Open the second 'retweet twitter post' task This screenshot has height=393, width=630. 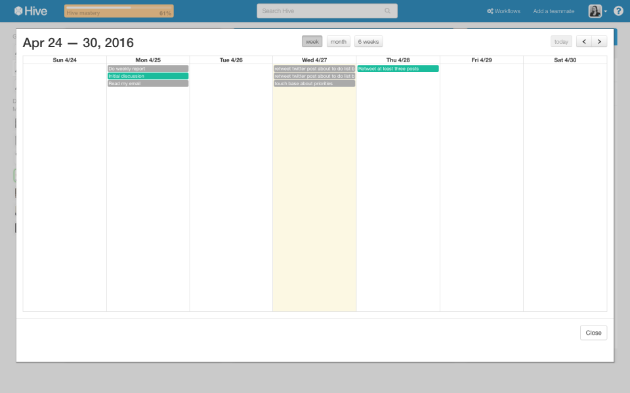[314, 76]
